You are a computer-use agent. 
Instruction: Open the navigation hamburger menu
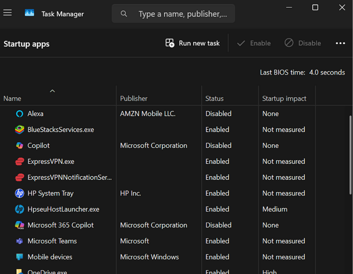[7, 12]
